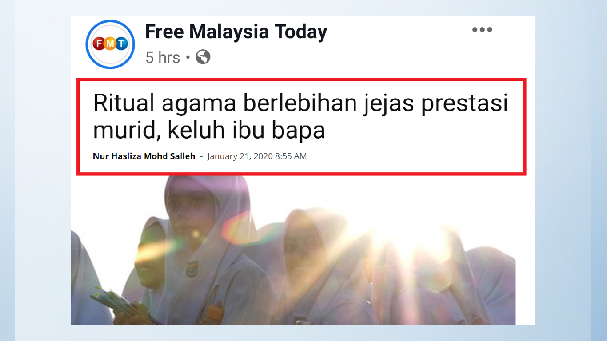This screenshot has width=607, height=341.
Task: Click the orange M circle in logo
Action: tap(110, 44)
